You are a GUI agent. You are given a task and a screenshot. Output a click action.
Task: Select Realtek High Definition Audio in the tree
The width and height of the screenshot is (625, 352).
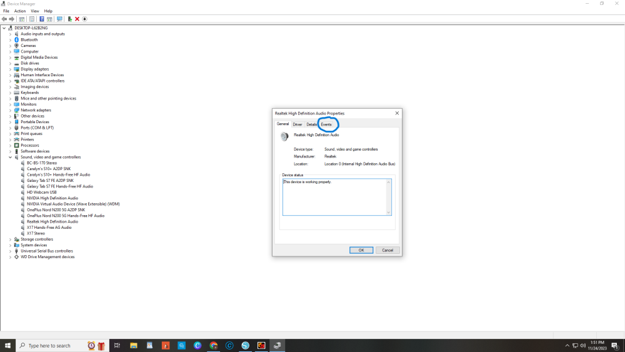pyautogui.click(x=52, y=222)
